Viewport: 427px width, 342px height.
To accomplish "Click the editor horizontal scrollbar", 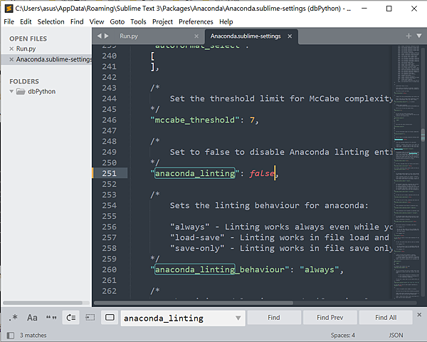I will (x=194, y=303).
